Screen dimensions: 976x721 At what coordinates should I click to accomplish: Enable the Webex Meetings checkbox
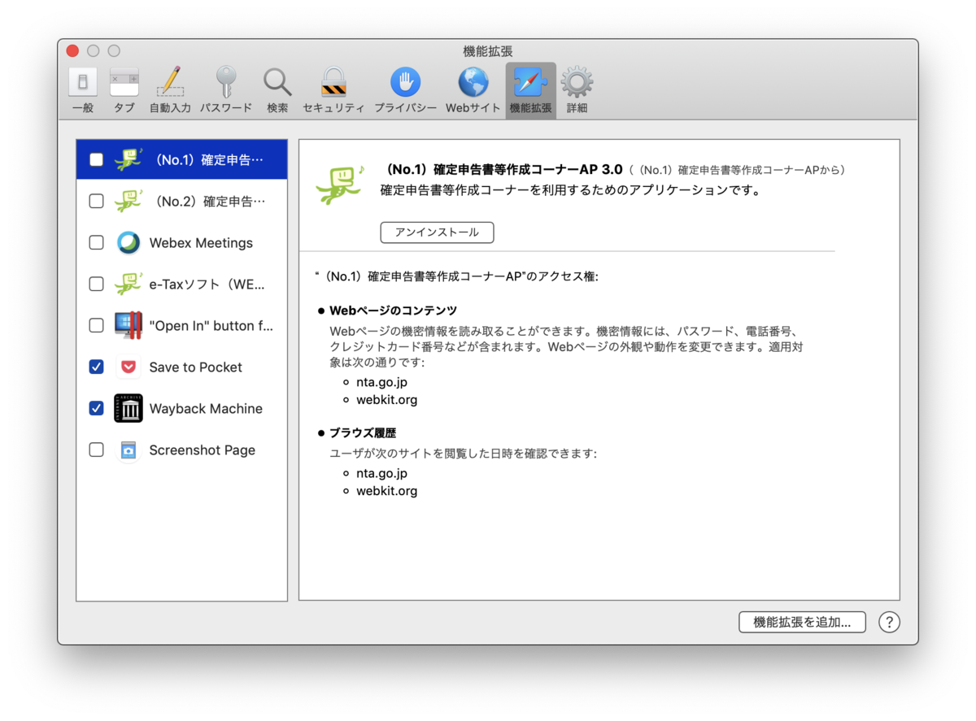pyautogui.click(x=96, y=242)
